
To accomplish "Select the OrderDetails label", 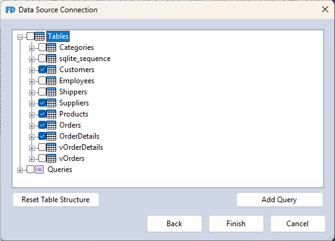I will point(79,136).
